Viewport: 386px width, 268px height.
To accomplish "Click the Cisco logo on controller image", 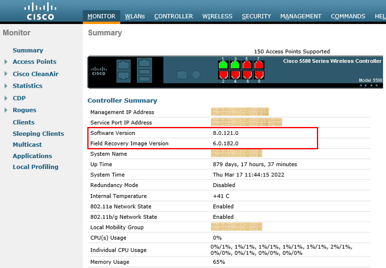I will click(x=99, y=71).
